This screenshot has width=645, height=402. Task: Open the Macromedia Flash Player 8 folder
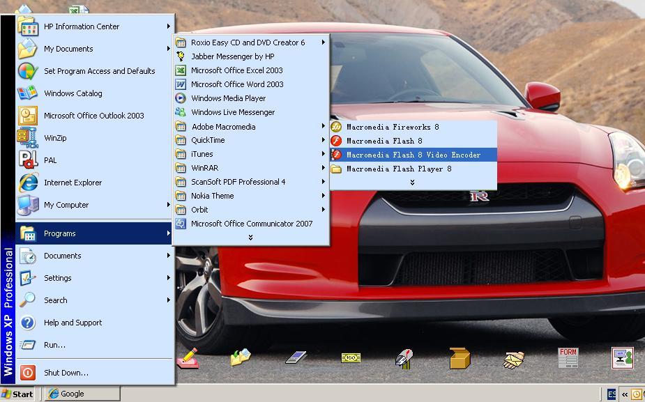click(x=413, y=169)
